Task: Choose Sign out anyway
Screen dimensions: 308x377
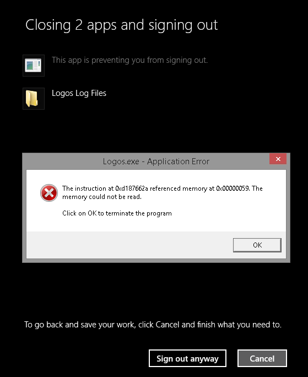Action: tap(187, 358)
